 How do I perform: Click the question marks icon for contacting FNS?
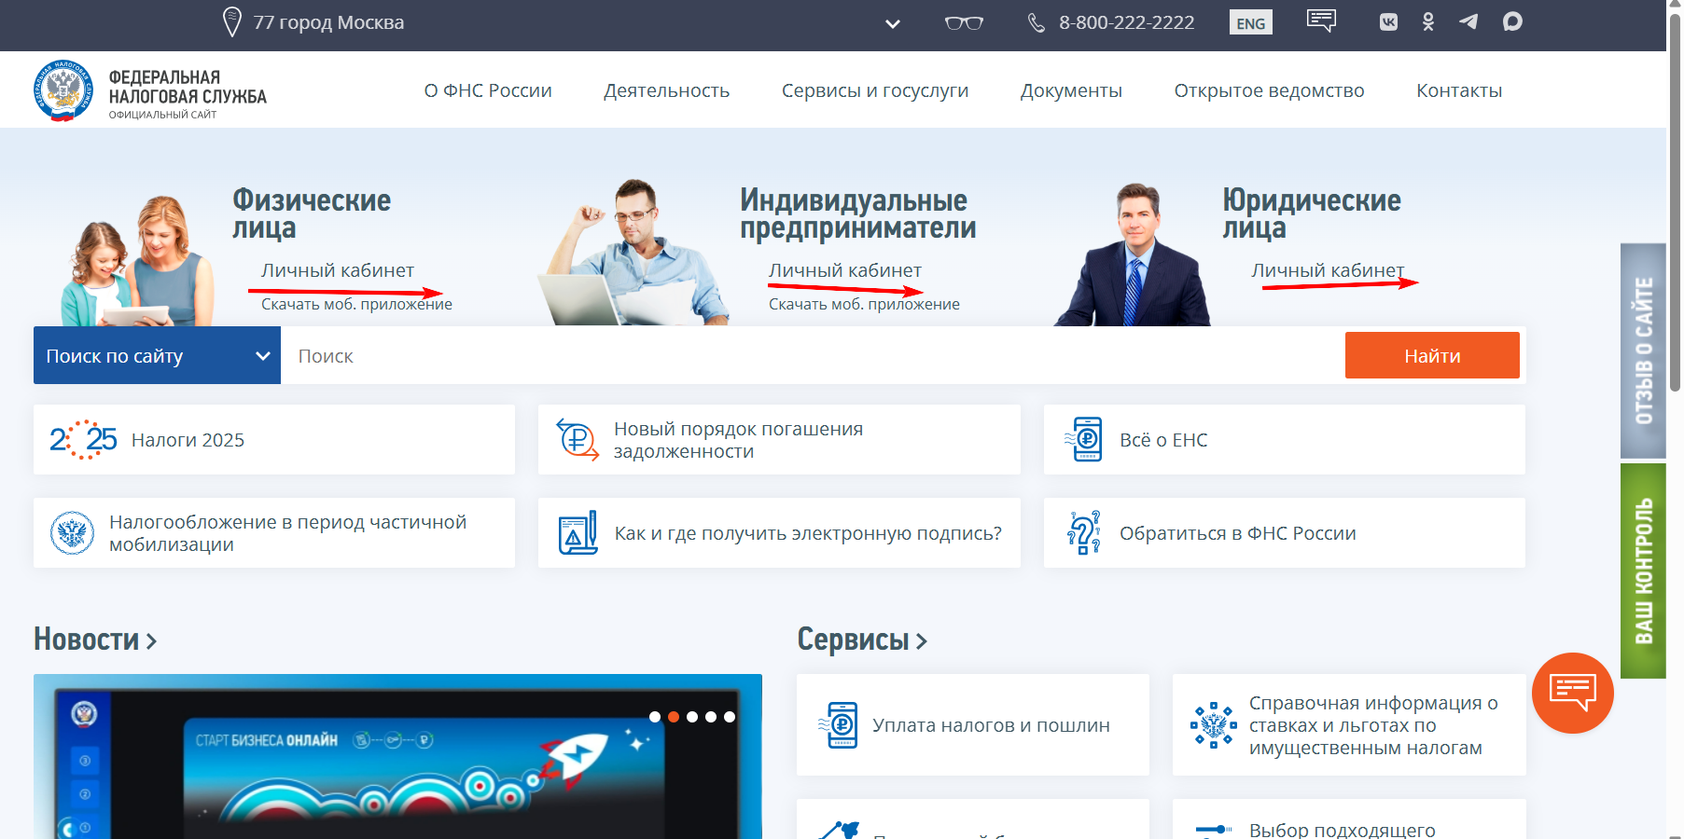click(x=1083, y=533)
